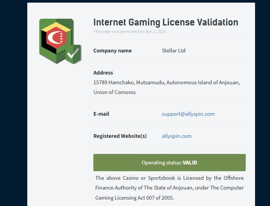270x206 pixels.
Task: Click the red crescent emblem in logo
Action: click(55, 37)
